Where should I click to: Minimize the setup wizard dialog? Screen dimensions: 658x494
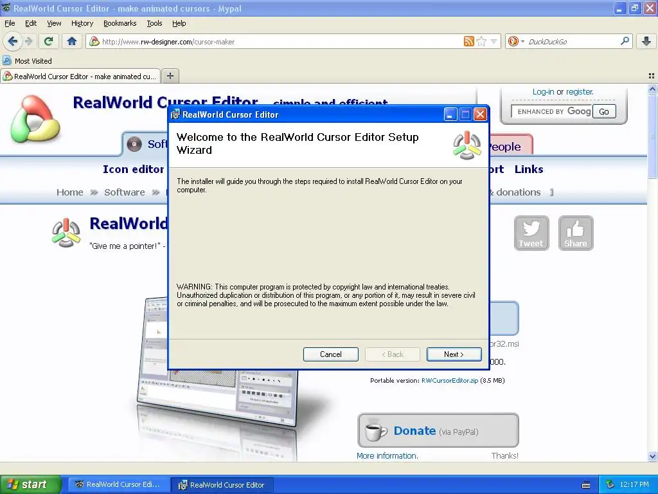click(450, 114)
